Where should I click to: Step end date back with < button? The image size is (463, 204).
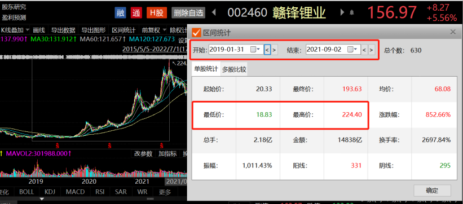pos(364,50)
